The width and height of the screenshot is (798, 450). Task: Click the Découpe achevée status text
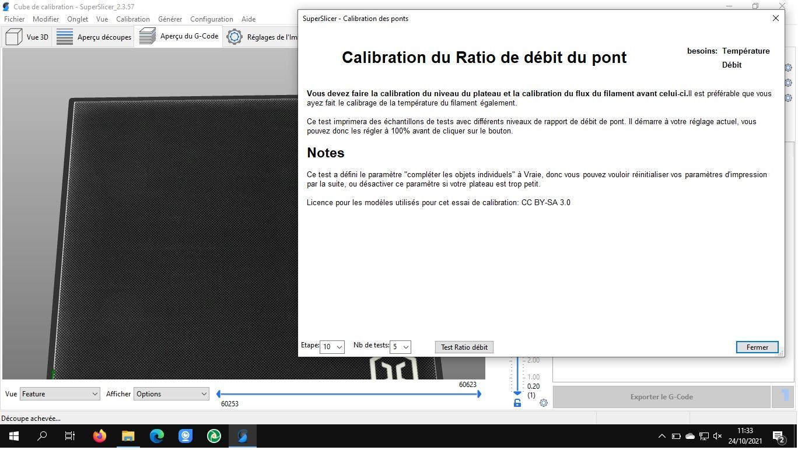[x=31, y=418]
